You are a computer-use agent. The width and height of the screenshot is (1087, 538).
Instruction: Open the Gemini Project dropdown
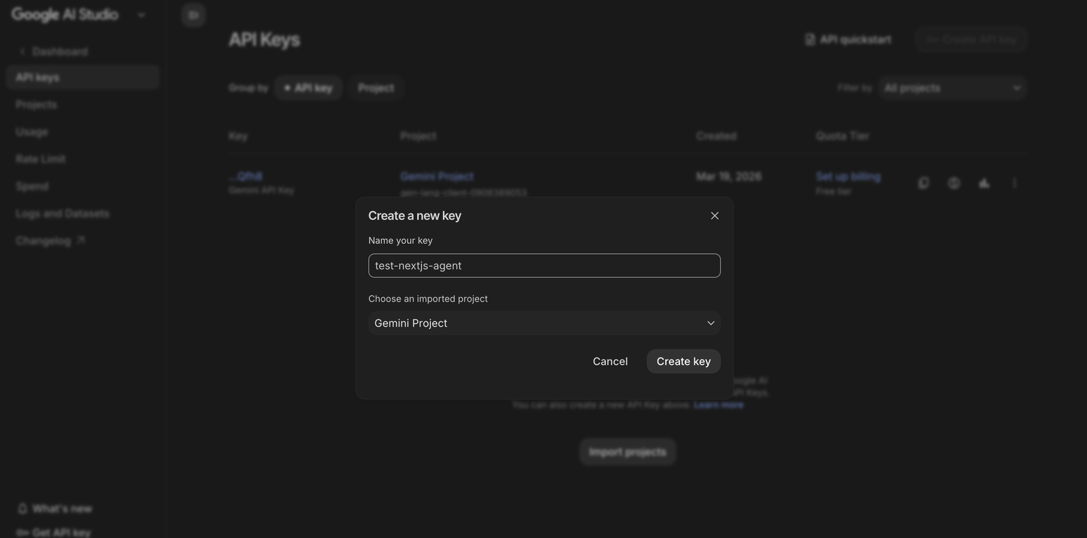(x=544, y=323)
